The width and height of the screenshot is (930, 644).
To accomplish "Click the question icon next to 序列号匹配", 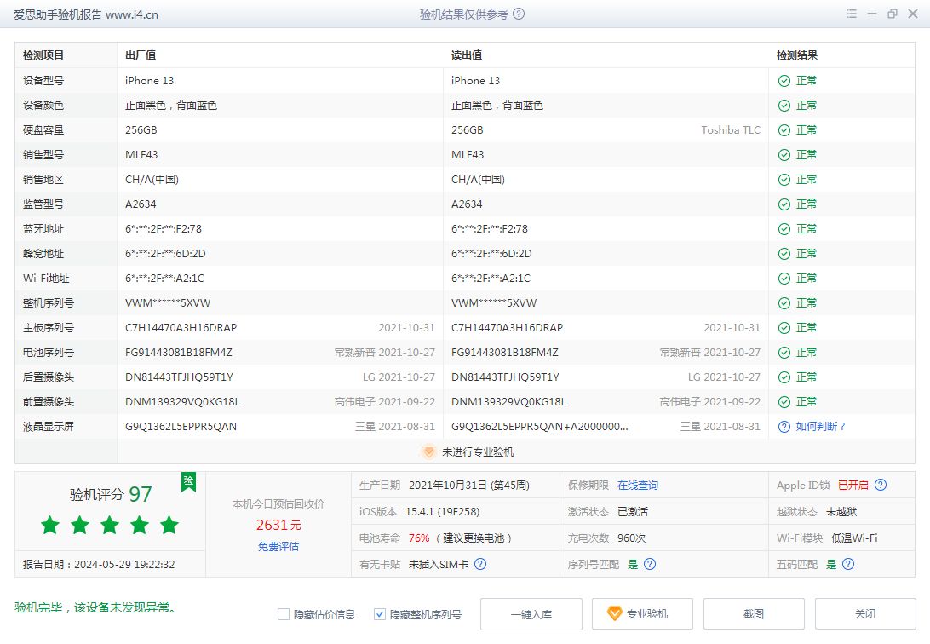I will (650, 564).
